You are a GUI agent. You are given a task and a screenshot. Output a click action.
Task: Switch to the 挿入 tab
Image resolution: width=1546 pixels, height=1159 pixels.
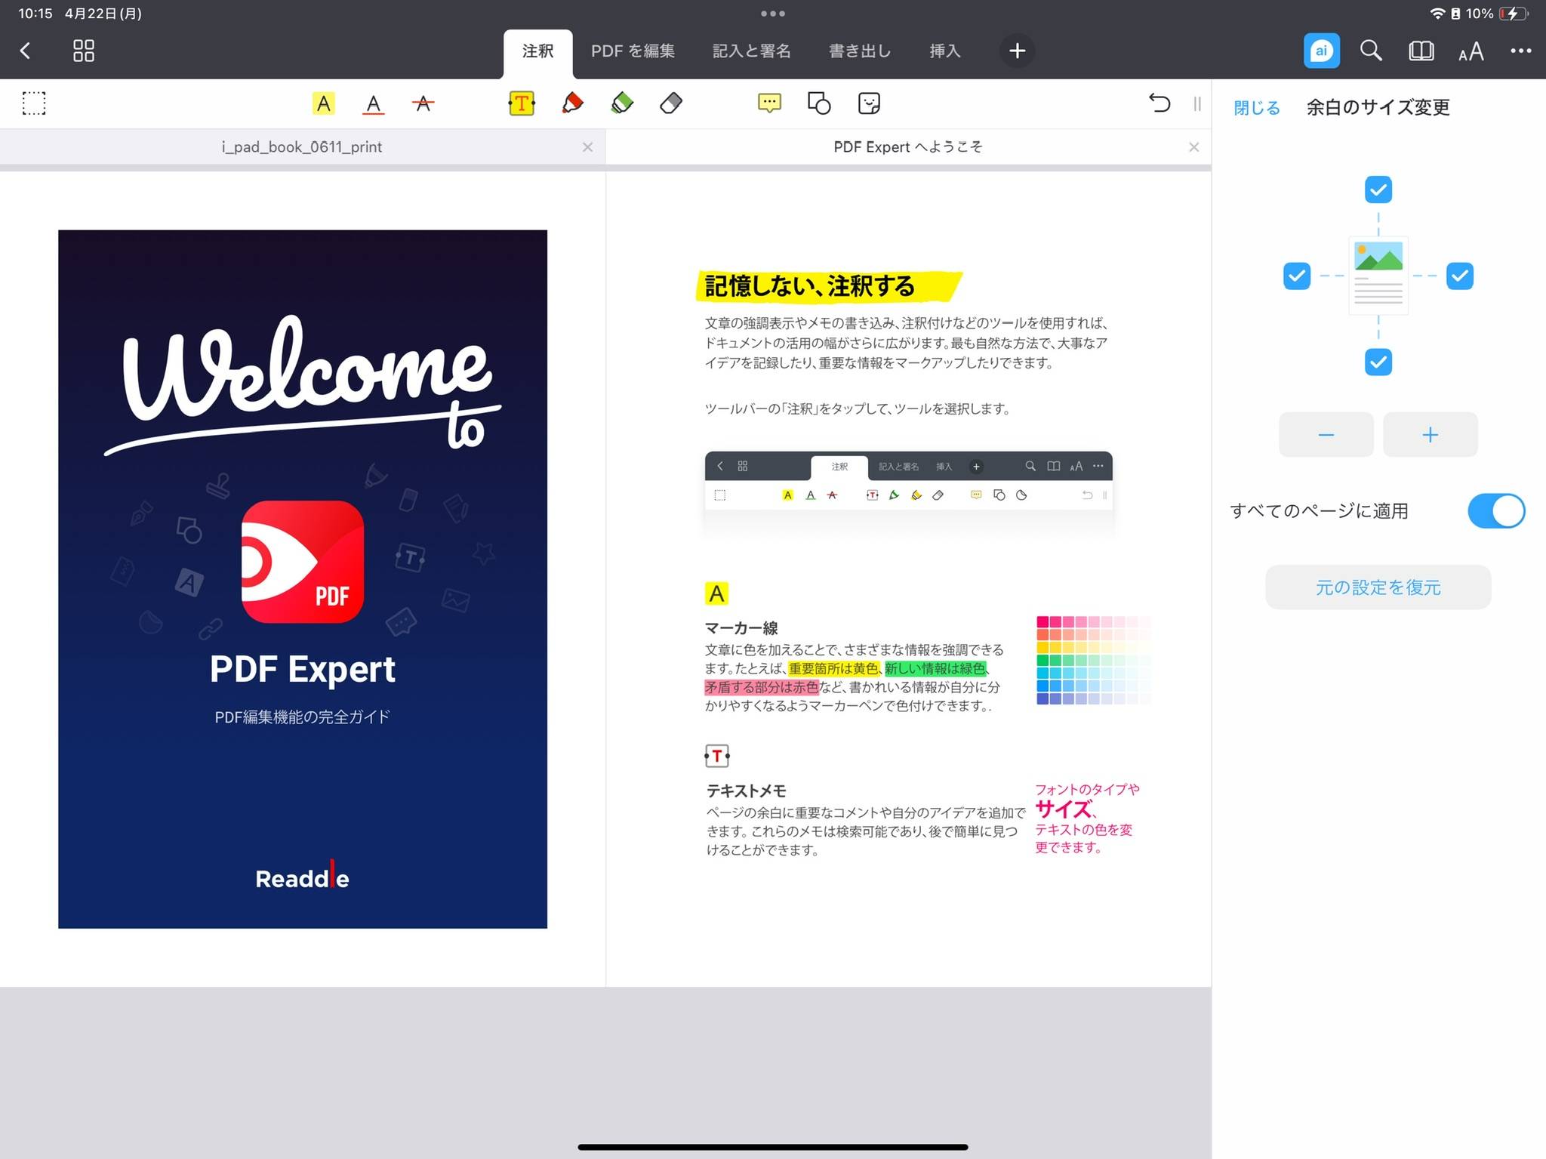click(x=944, y=51)
